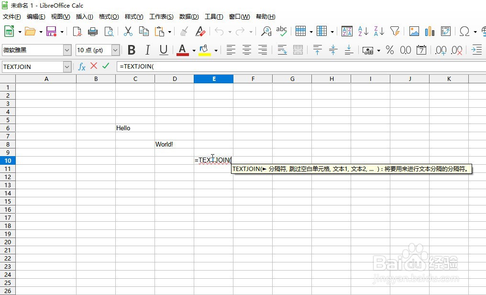Sort data in ascending order
The image size is (486, 295).
click(x=363, y=31)
